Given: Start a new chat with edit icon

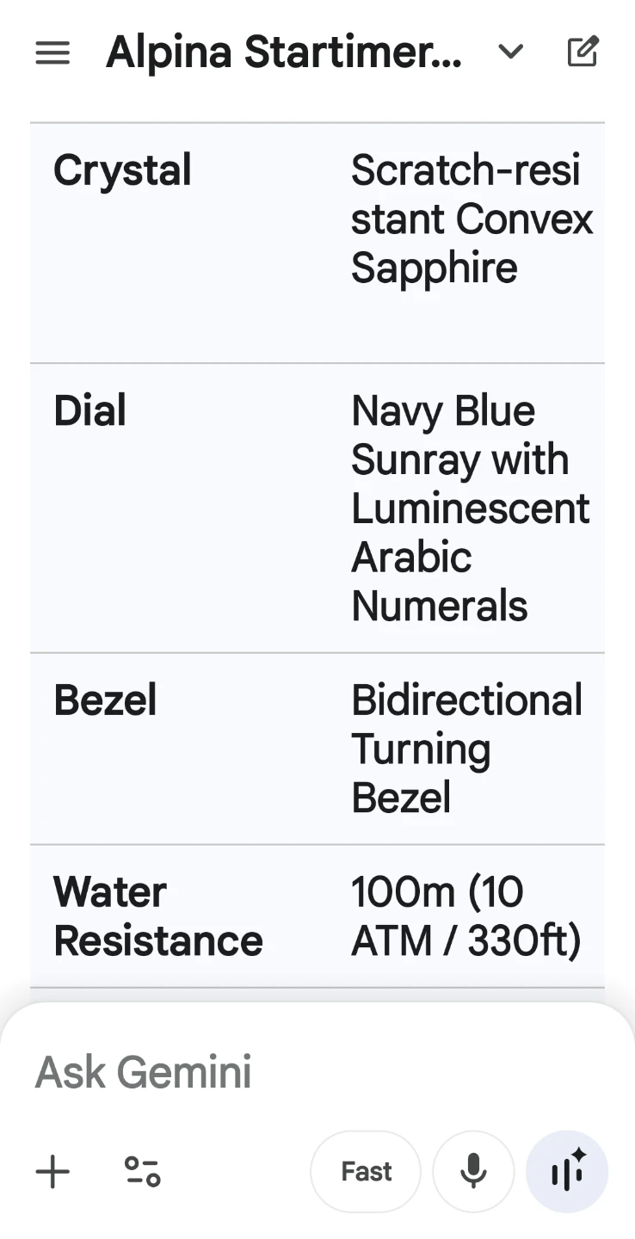Looking at the screenshot, I should (583, 52).
